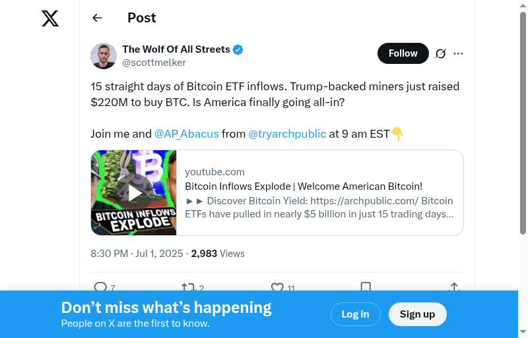Screen dimensions: 528x338
Task: Follow The Wolf Of All Streets
Action: coord(403,53)
